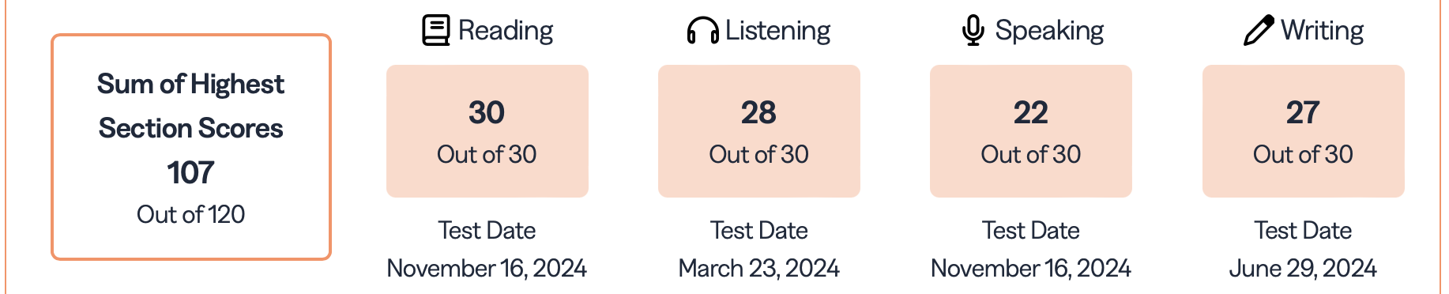Open the Listening score card showing 28

tap(759, 131)
